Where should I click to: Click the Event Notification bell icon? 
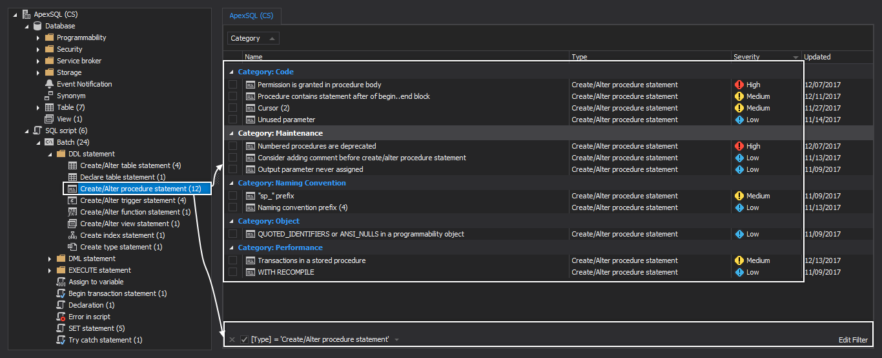coord(49,84)
